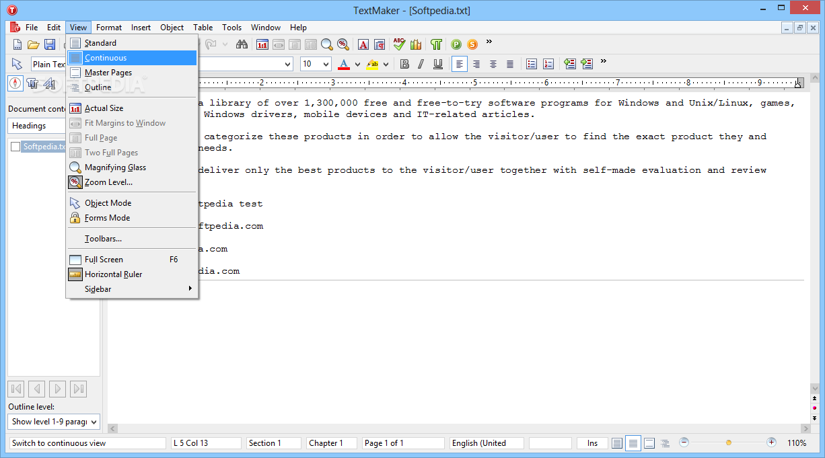825x458 pixels.
Task: Open the paragraph formatting toolbar icon
Action: [x=380, y=44]
